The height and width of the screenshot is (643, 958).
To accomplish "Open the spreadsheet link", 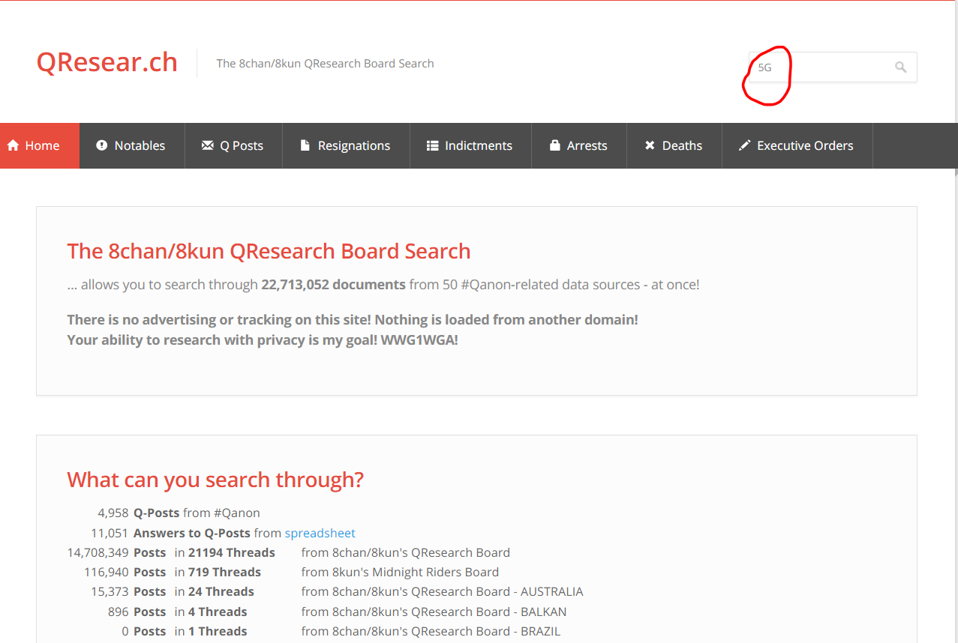I will (320, 534).
